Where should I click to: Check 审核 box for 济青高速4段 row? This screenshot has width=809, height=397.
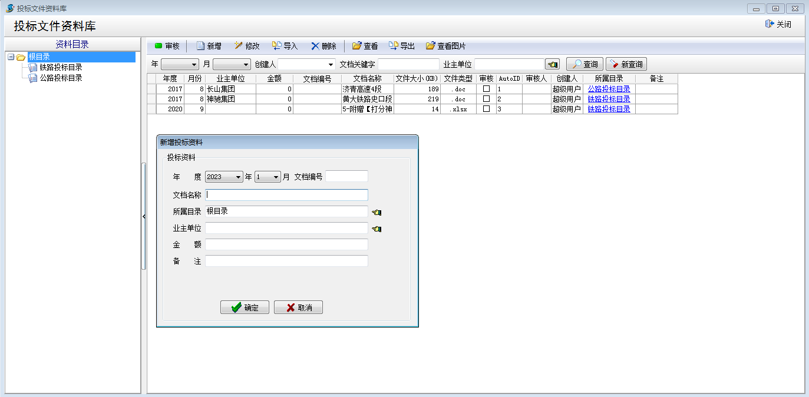[x=486, y=89]
